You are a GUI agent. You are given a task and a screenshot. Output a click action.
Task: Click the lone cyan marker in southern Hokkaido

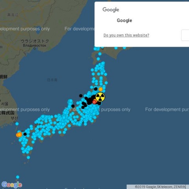click(x=100, y=54)
